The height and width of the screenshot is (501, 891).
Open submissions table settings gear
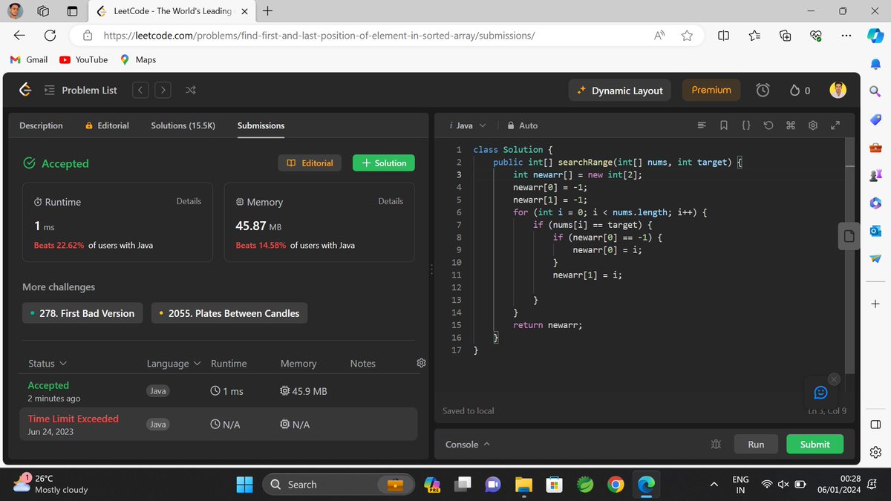click(421, 363)
